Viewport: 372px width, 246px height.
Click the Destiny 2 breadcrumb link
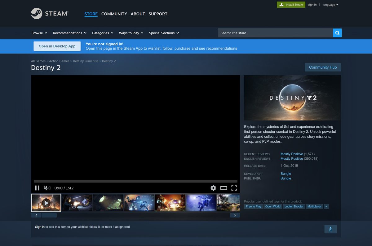click(x=109, y=61)
